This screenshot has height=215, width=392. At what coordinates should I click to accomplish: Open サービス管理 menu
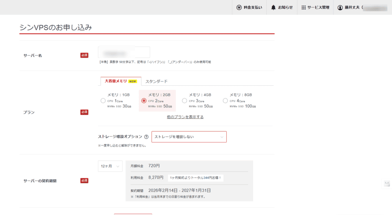(315, 8)
